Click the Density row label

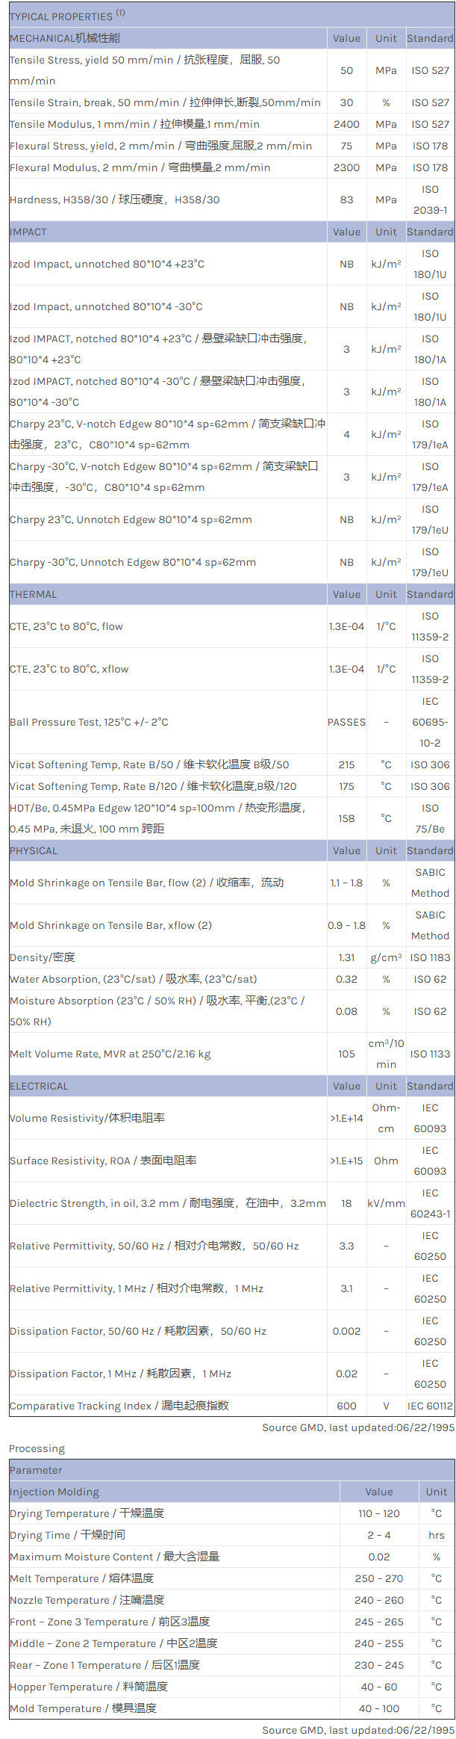[43, 957]
